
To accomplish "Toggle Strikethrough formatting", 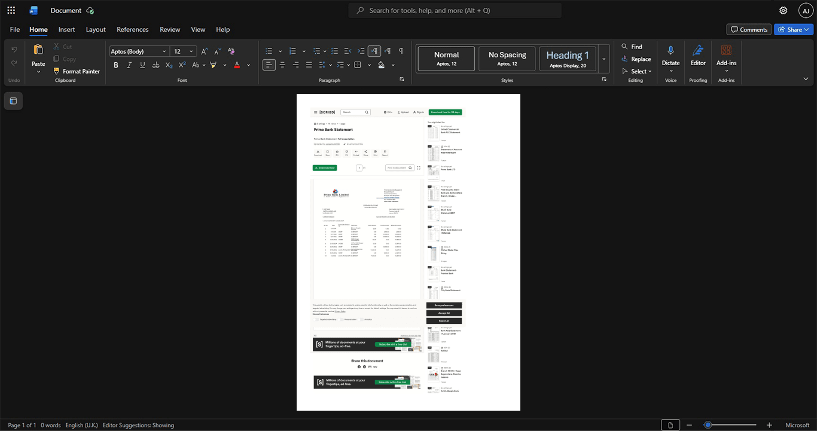I will [x=156, y=65].
